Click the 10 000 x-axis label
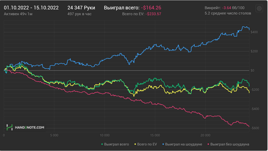The width and height of the screenshot is (268, 151). tap(105, 135)
